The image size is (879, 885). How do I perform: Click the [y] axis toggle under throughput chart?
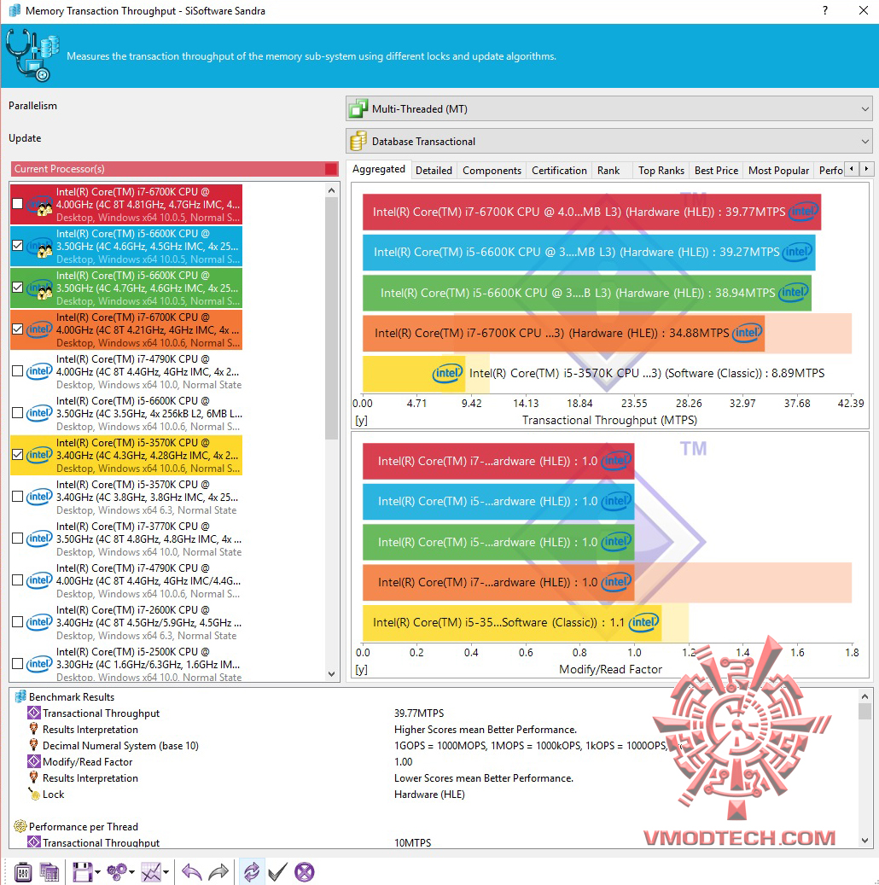coord(361,421)
